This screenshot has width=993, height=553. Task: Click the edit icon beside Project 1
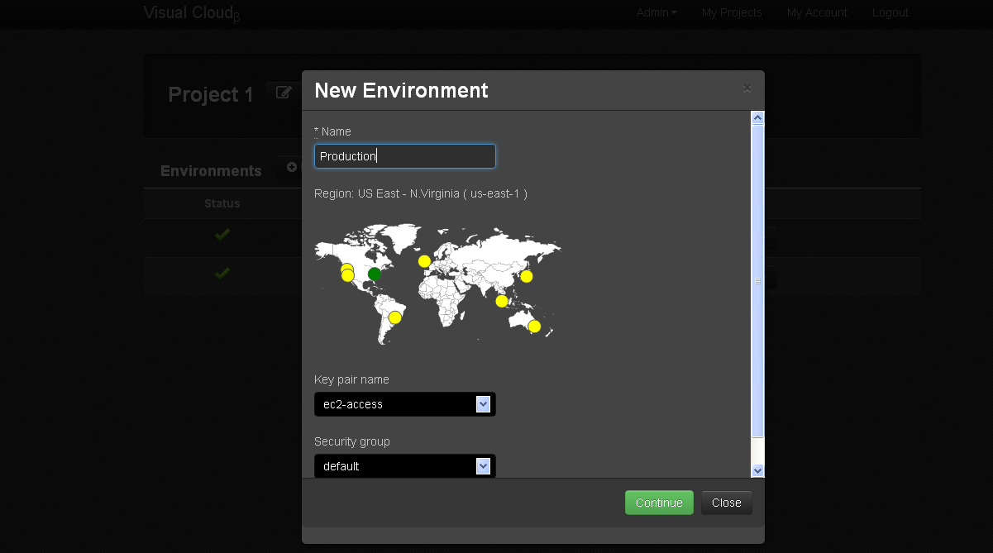coord(284,93)
